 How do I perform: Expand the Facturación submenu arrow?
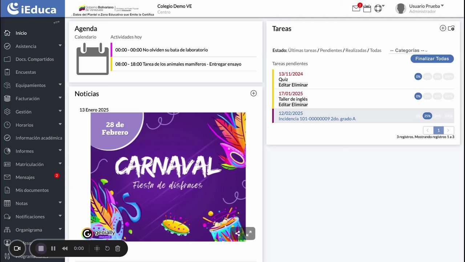(60, 98)
